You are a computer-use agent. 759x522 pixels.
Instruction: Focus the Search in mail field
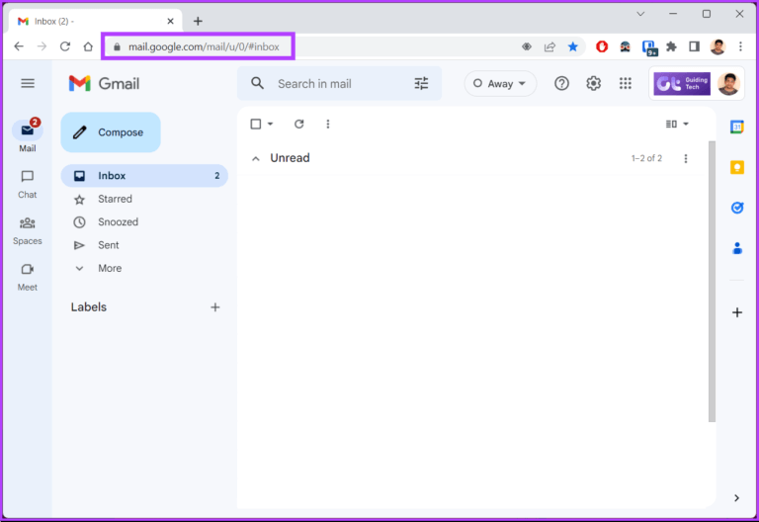click(339, 84)
